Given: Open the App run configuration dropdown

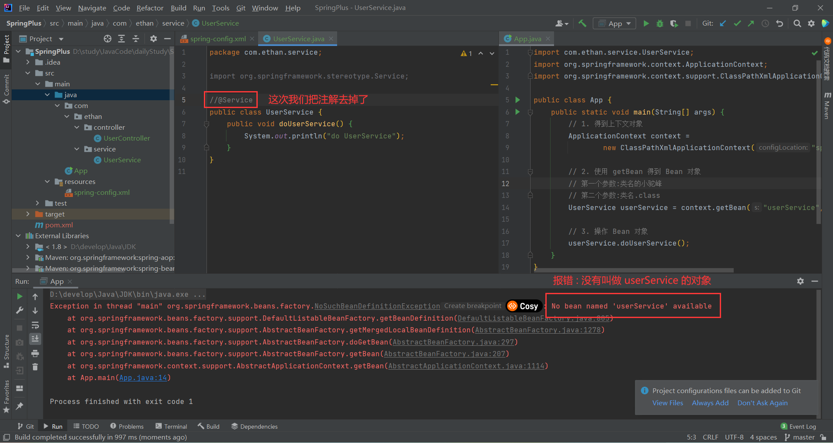Looking at the screenshot, I should (x=615, y=23).
